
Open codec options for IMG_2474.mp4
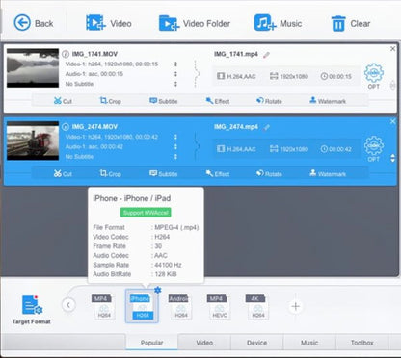point(374,149)
